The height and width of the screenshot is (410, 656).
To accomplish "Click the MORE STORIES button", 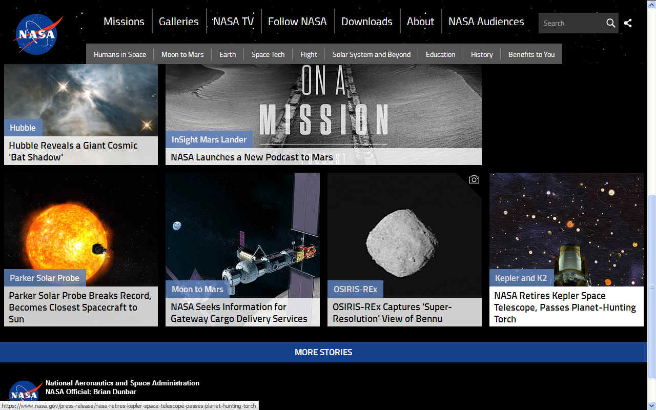I will click(x=323, y=352).
